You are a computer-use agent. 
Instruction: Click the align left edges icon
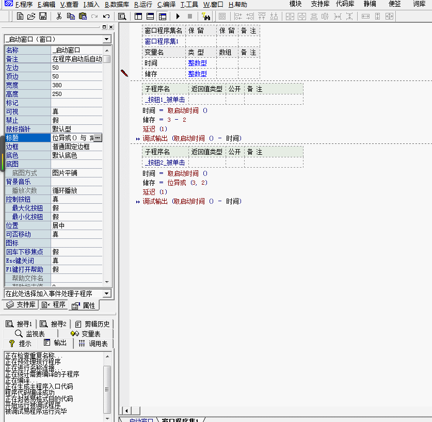(238, 17)
